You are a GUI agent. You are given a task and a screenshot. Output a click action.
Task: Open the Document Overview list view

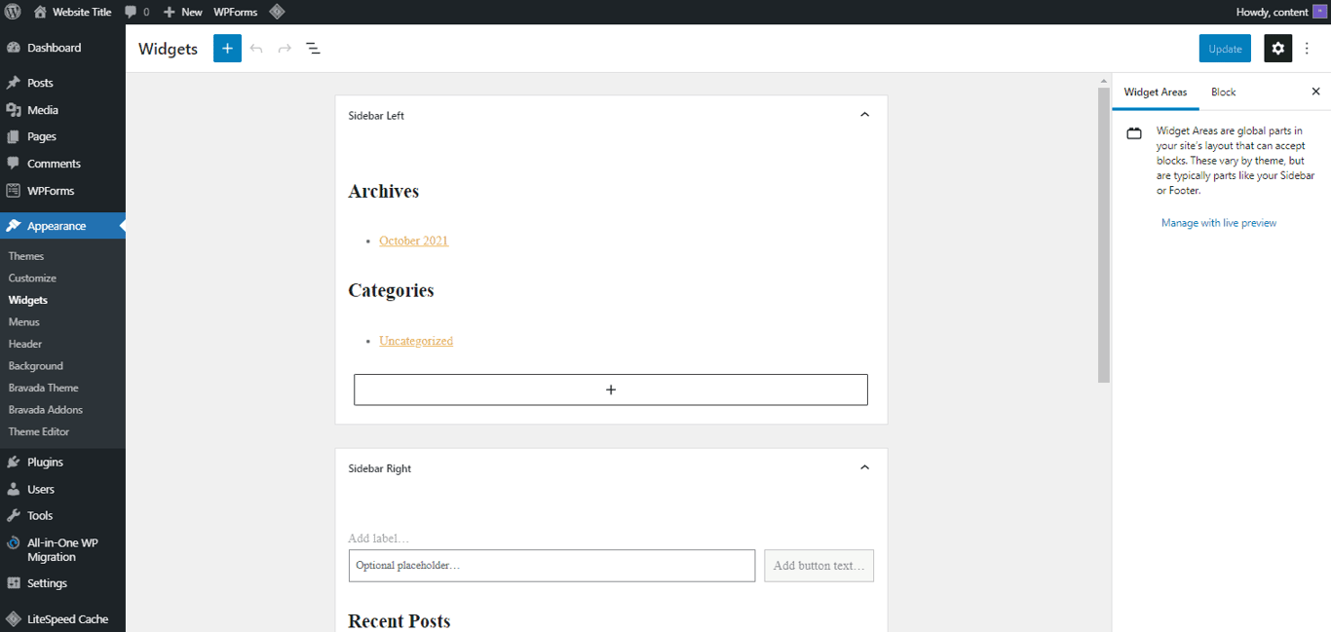tap(313, 48)
